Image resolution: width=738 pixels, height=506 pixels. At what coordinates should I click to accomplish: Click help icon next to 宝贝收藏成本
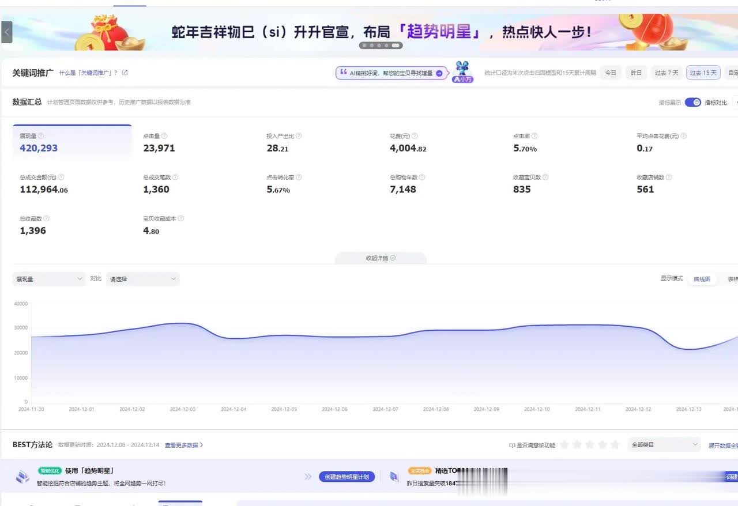pyautogui.click(x=181, y=218)
